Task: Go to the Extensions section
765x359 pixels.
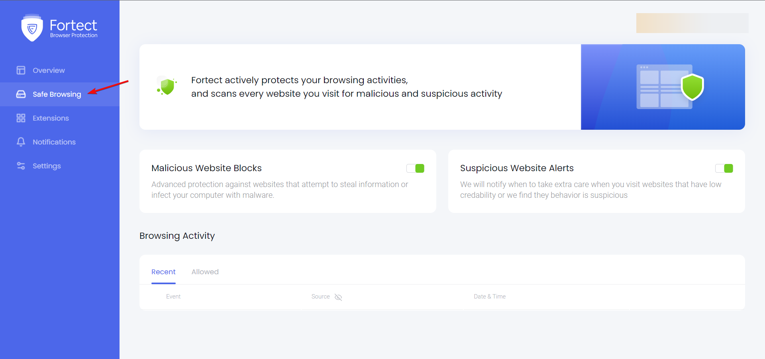Action: click(51, 118)
